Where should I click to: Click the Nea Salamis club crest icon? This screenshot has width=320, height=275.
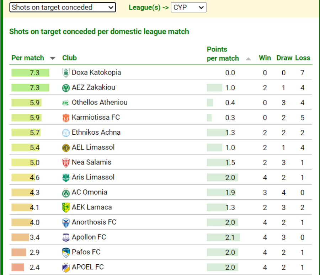(x=66, y=163)
